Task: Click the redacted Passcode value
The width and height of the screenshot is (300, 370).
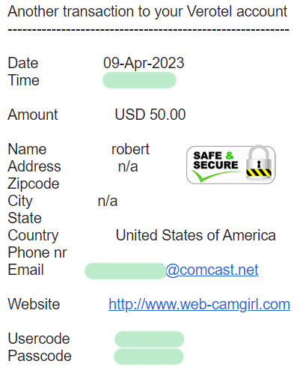Action: point(149,357)
